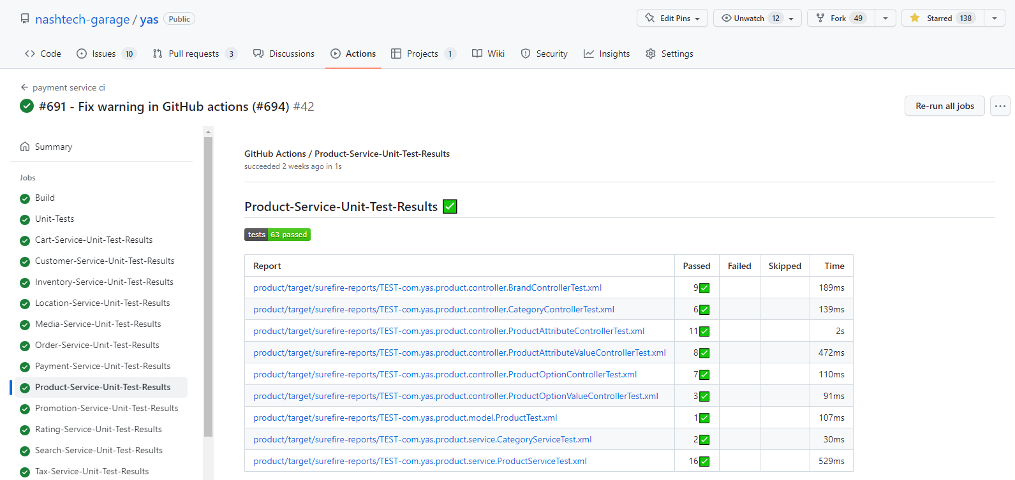Click the repository icon beside nashtech-garage
This screenshot has width=1015, height=480.
pos(25,18)
